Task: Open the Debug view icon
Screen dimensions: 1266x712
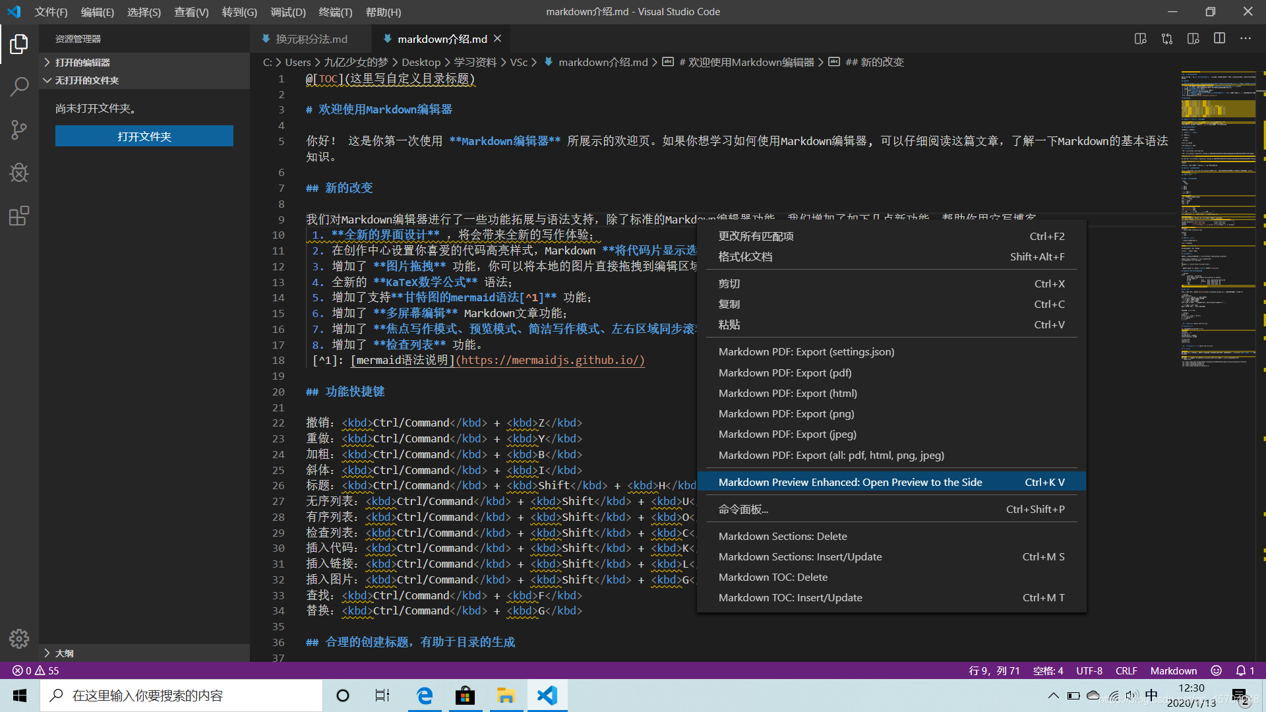Action: tap(19, 173)
